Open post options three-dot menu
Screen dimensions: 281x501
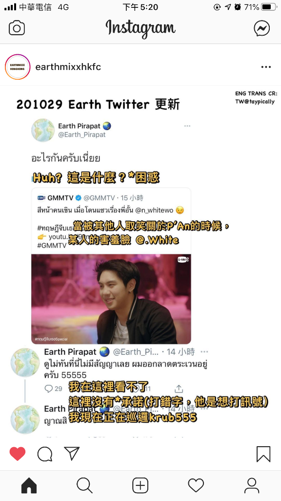click(266, 67)
